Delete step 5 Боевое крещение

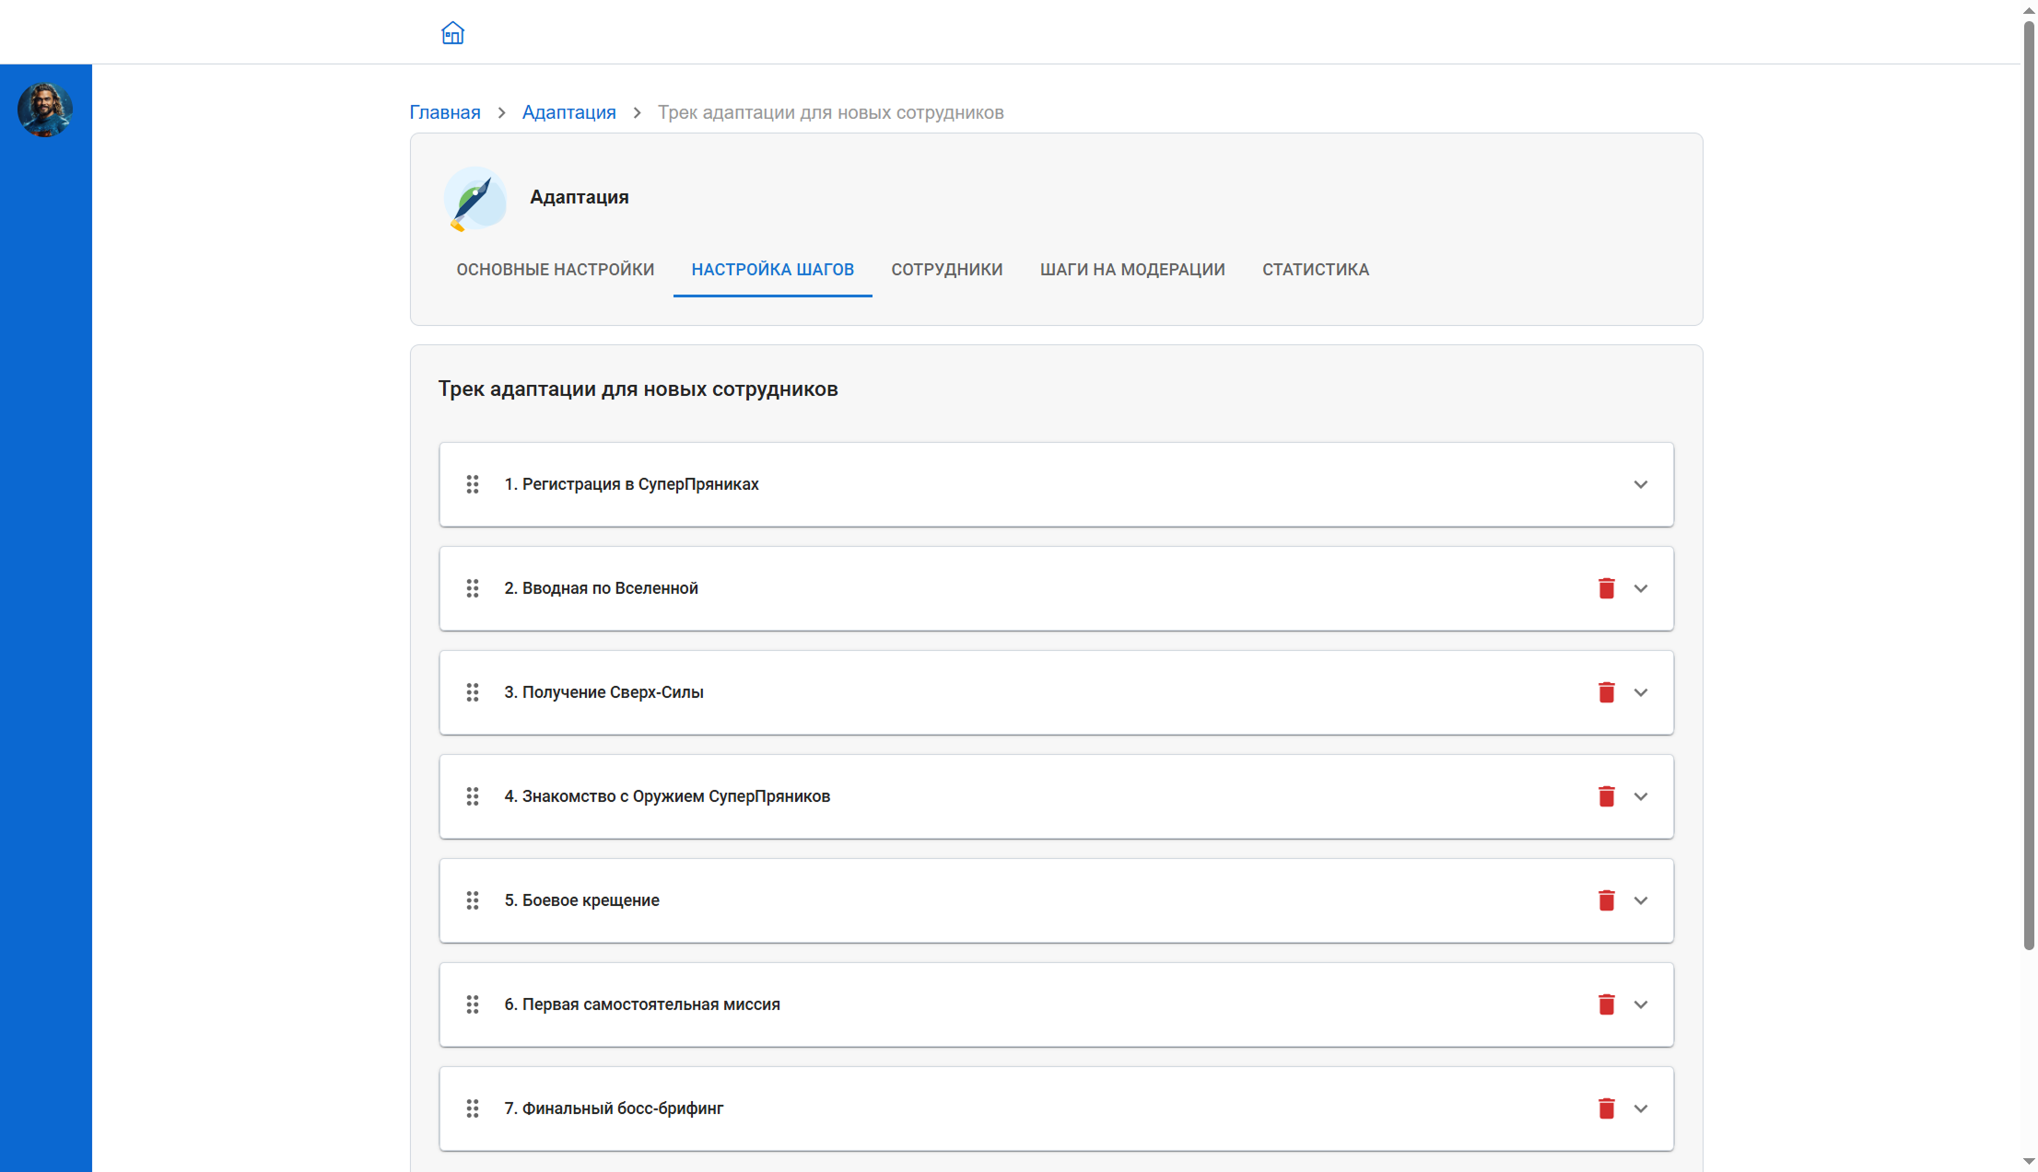(1606, 900)
